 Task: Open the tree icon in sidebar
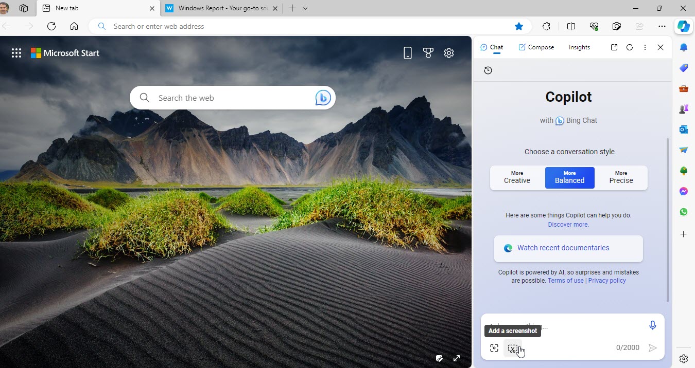[x=684, y=171]
